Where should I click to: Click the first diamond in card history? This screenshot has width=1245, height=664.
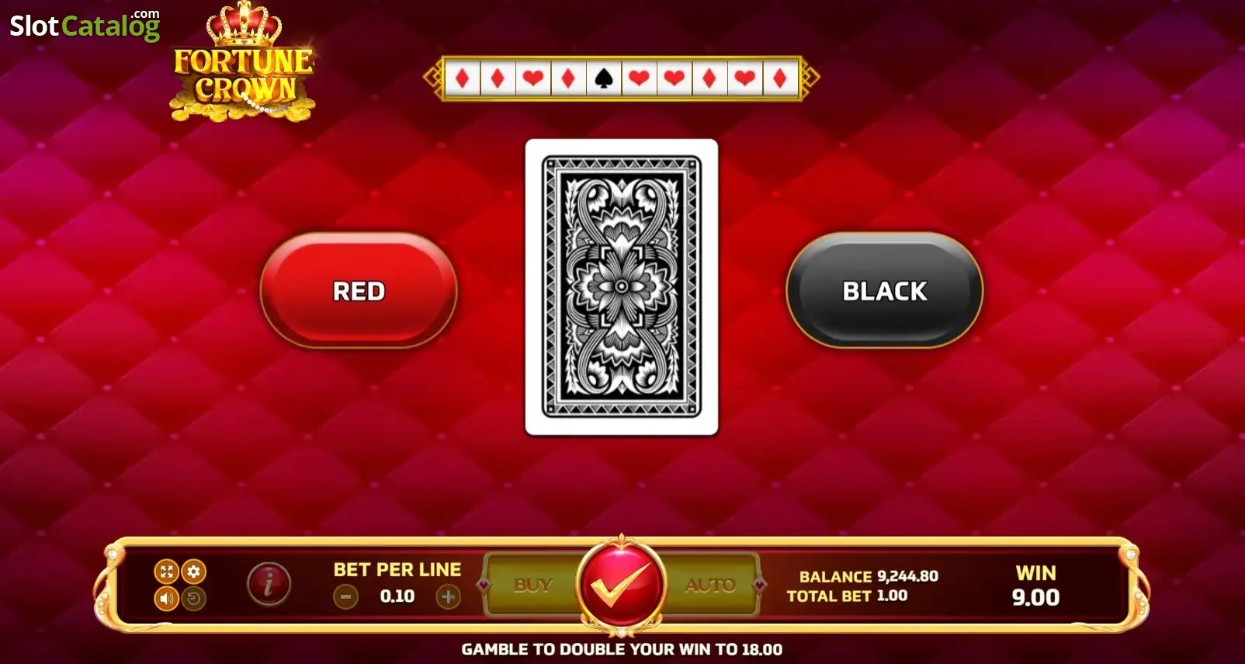463,78
